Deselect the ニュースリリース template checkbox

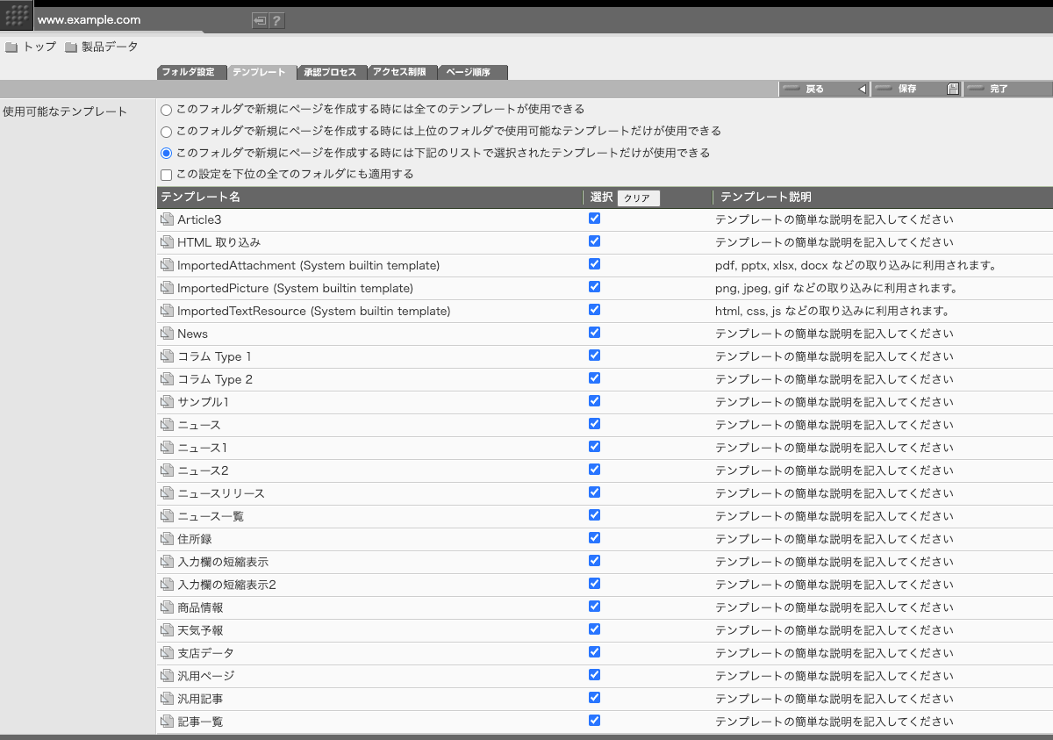point(595,492)
